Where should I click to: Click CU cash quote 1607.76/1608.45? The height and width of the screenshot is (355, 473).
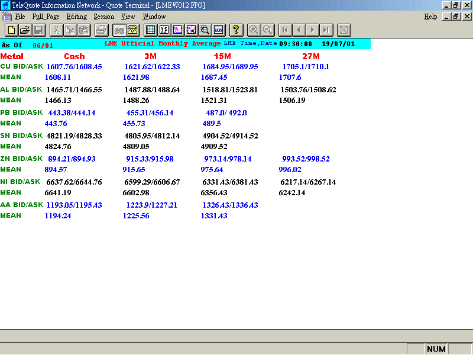click(x=74, y=67)
